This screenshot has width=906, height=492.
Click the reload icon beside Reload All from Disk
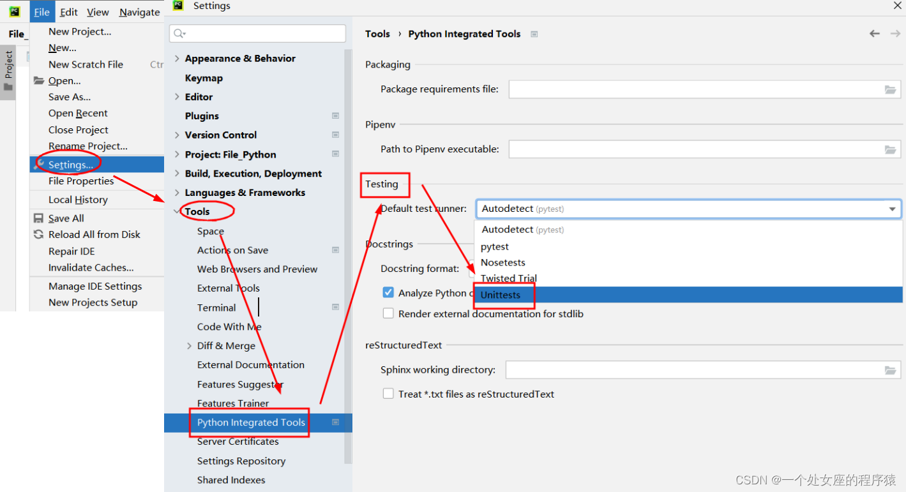tap(39, 234)
